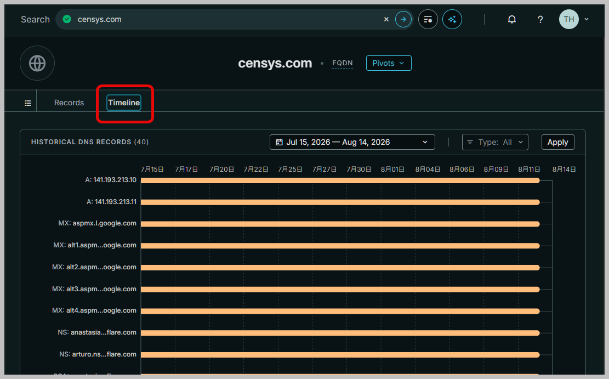609x379 pixels.
Task: Click the MX: aspmx.l.google.com timeline bar
Action: [x=340, y=224]
